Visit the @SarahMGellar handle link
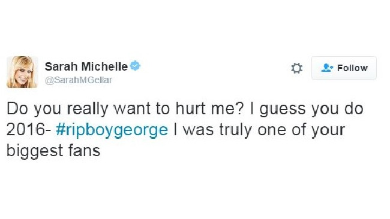 [79, 80]
